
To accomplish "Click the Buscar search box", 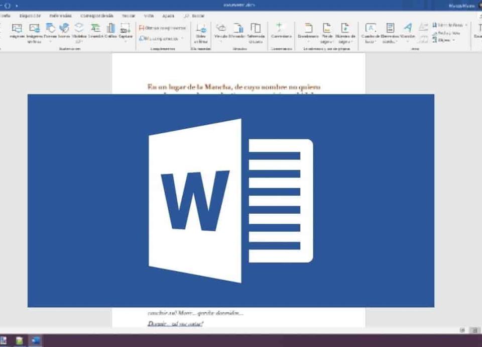I will [195, 16].
